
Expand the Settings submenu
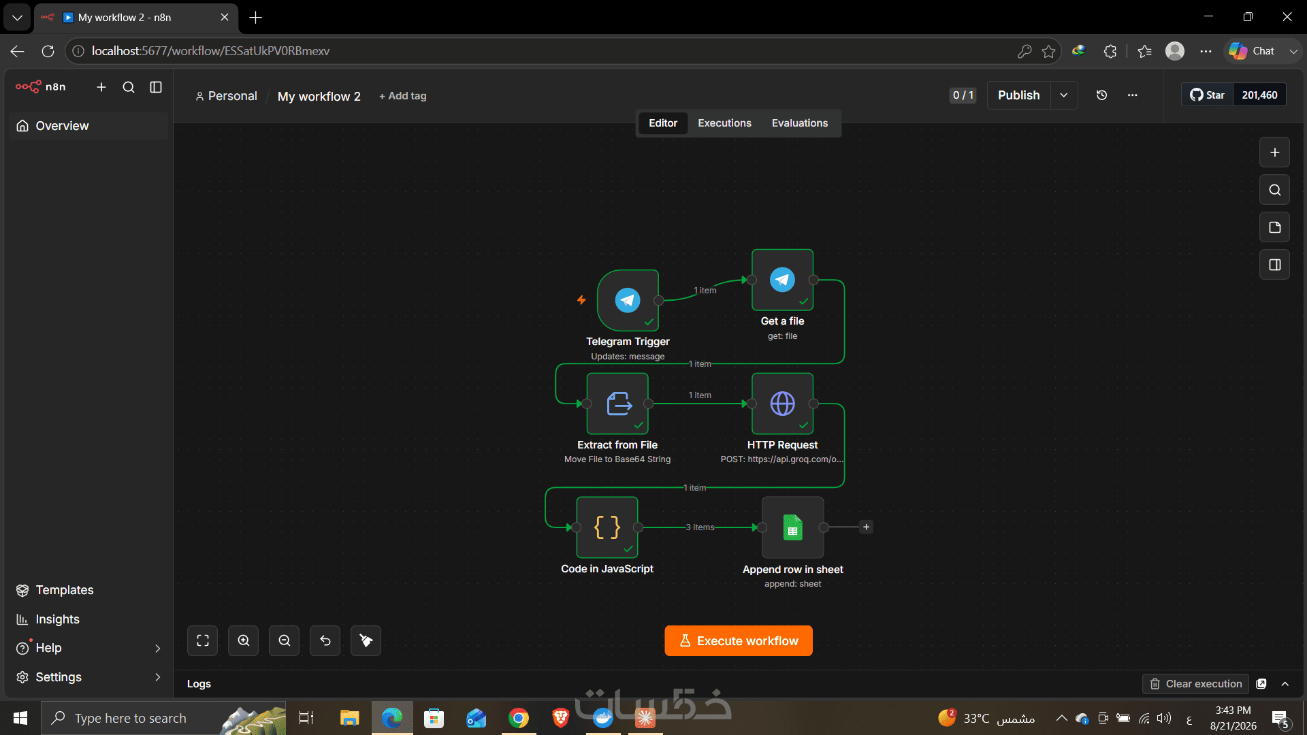pos(158,677)
